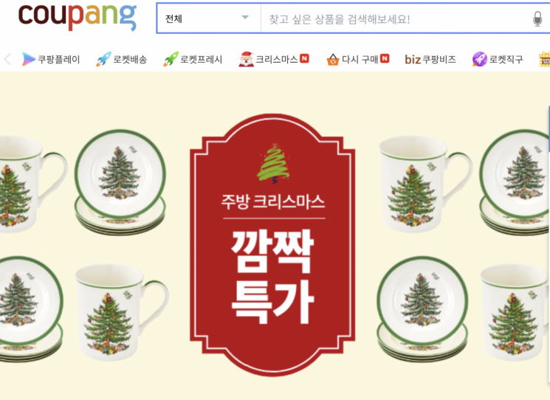The width and height of the screenshot is (550, 400).
Task: Click the 다시 구매 basket icon
Action: [x=332, y=60]
